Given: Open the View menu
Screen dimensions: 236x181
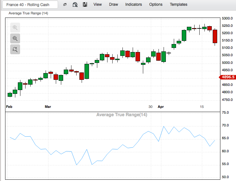Looking at the screenshot, I should pos(98,4).
